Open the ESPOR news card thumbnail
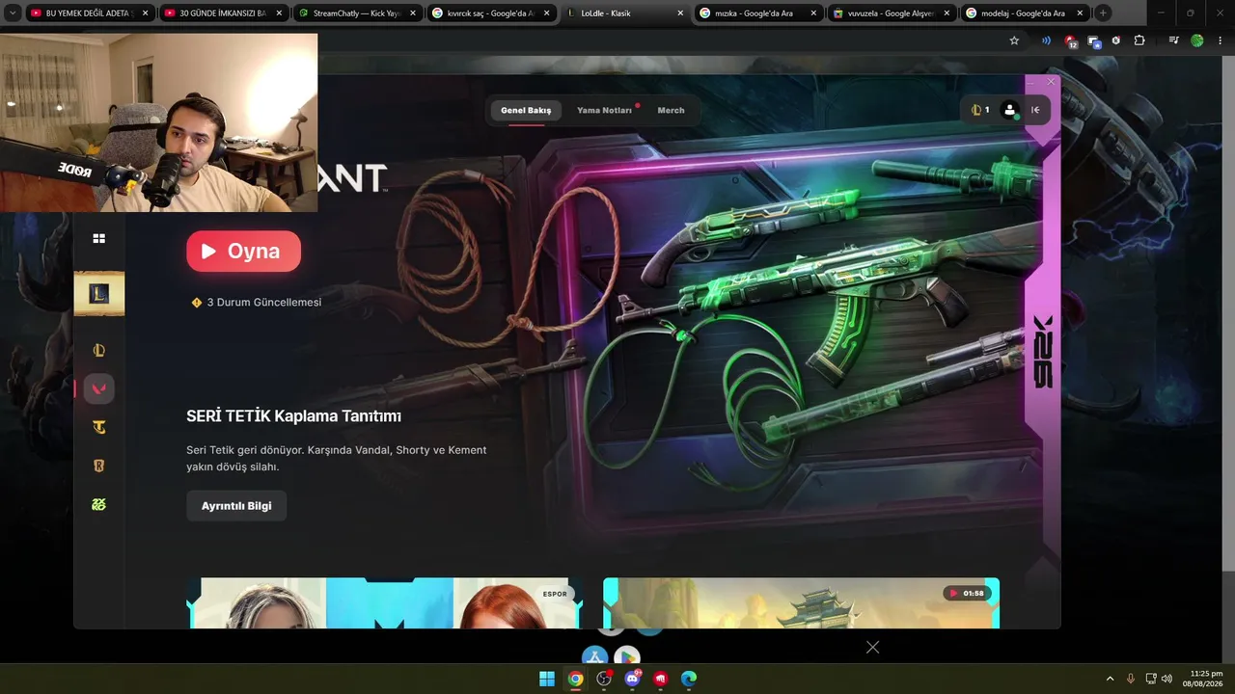This screenshot has width=1235, height=694. click(385, 603)
